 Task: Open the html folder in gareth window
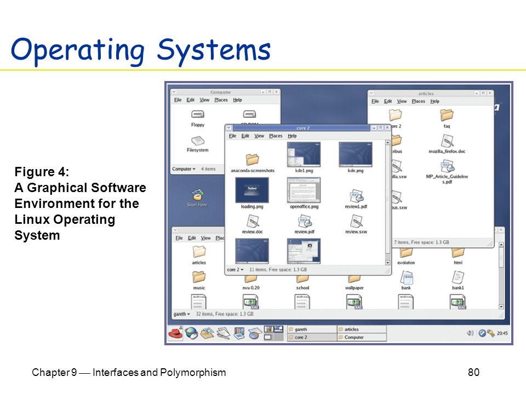458,253
